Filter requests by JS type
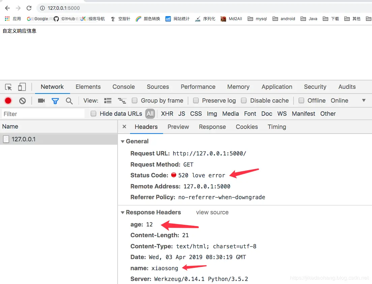372x284 pixels. 182,114
